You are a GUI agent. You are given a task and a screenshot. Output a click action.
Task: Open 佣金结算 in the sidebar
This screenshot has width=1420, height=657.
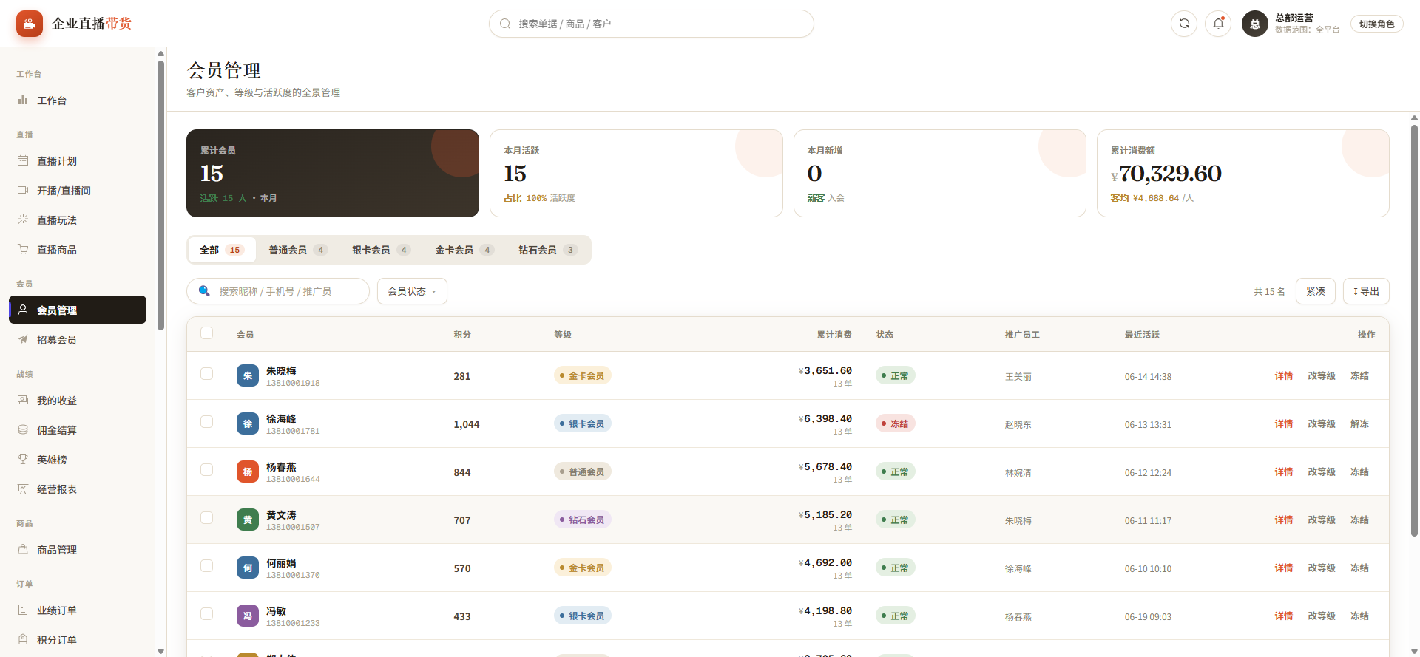[78, 430]
